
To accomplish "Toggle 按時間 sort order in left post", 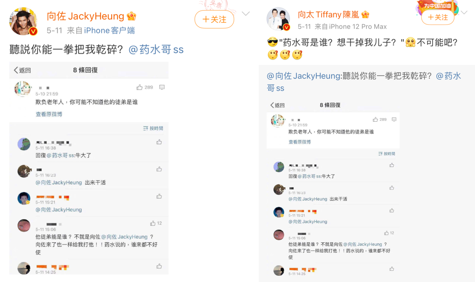I will point(153,128).
